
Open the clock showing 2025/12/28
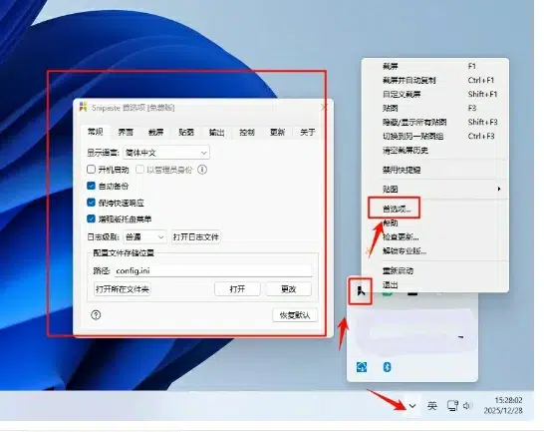[503, 406]
